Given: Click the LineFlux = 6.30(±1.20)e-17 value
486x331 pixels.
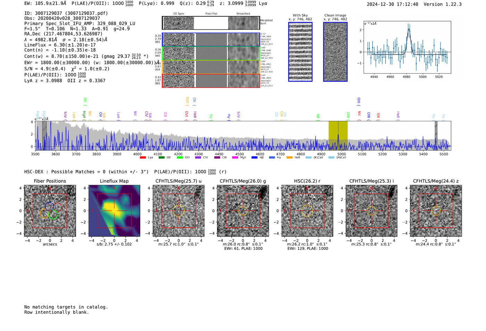Looking at the screenshot, I should pos(60,45).
